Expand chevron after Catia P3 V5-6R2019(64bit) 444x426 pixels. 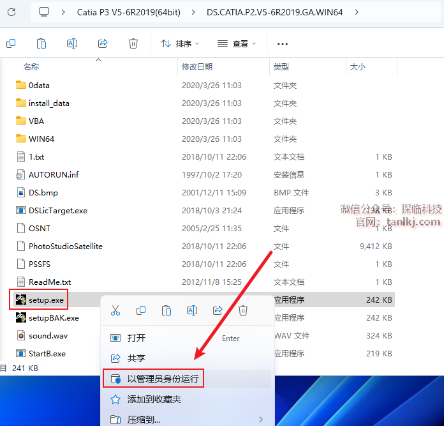(193, 12)
